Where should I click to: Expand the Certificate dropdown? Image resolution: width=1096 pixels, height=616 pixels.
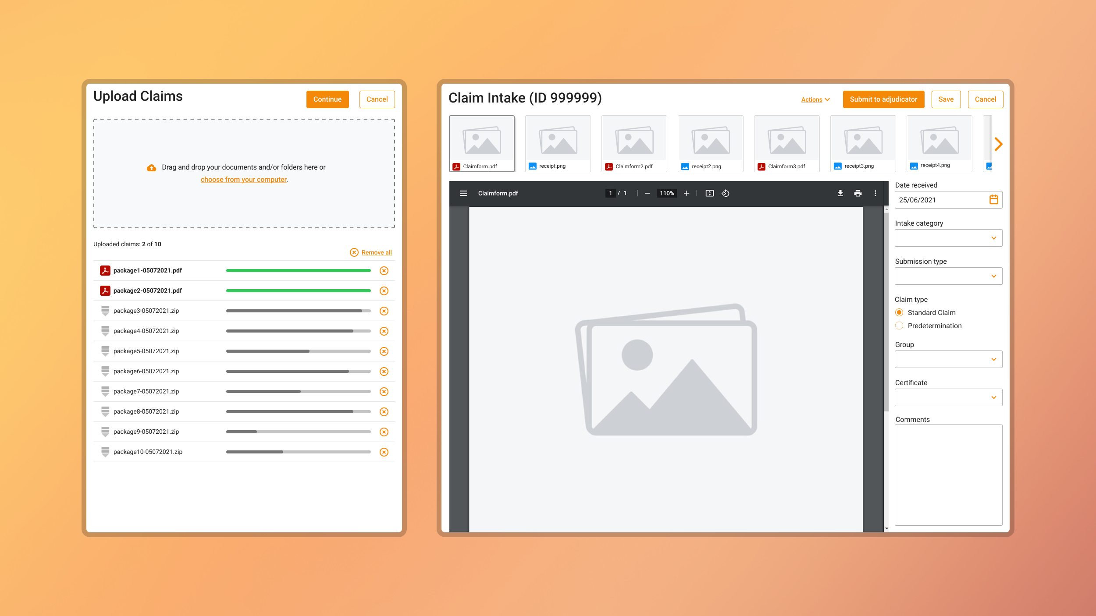pos(948,397)
